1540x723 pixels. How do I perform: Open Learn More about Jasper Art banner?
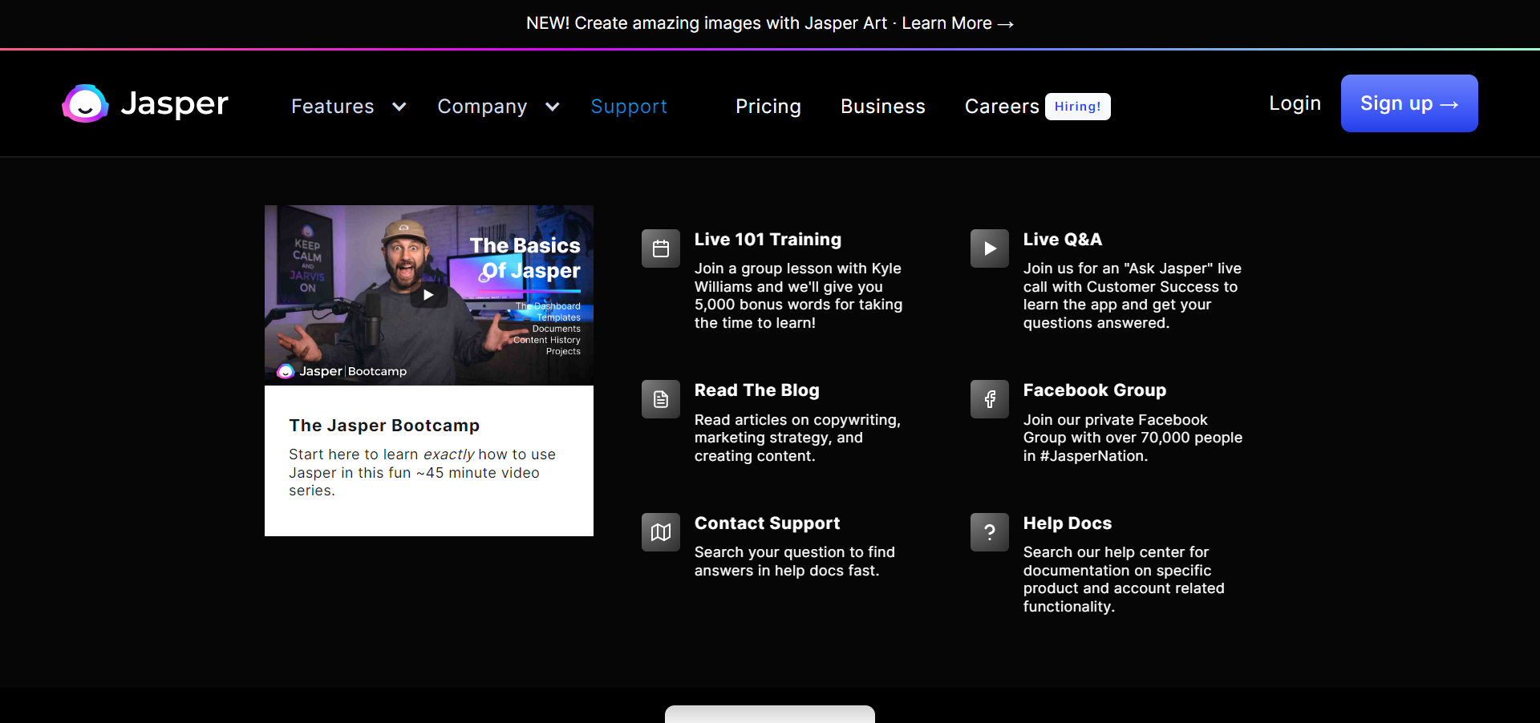957,23
